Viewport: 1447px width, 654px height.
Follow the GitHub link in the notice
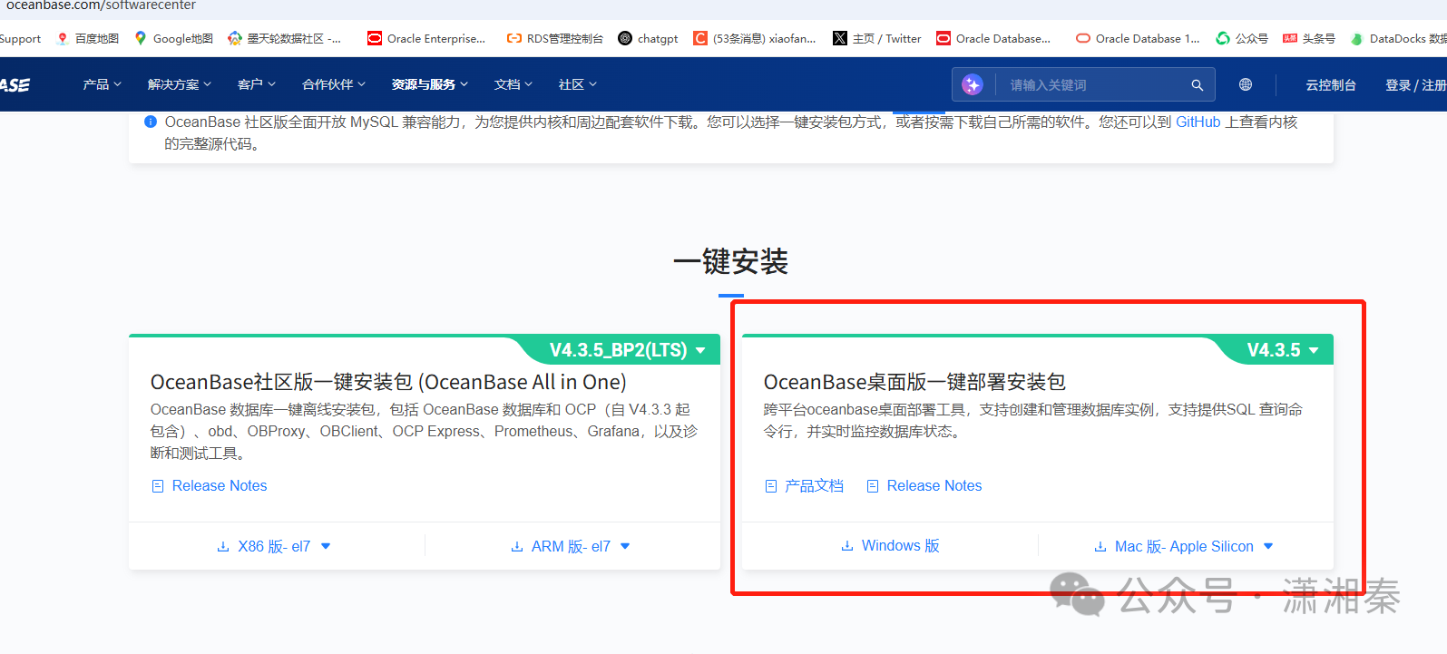tap(1198, 122)
